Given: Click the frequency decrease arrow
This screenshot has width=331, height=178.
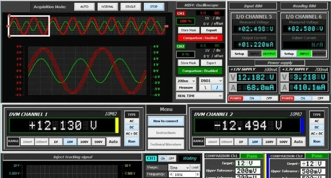Looking at the screenshot, I should click(171, 174).
